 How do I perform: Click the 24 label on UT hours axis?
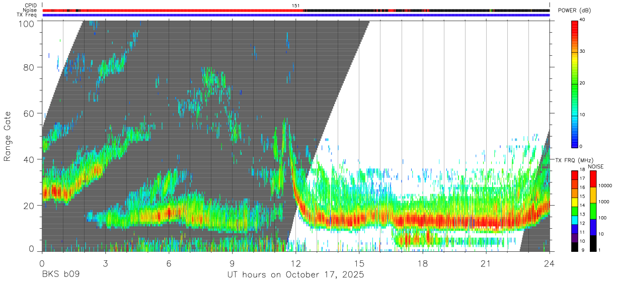[550, 263]
